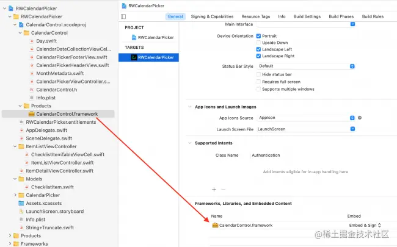Click the CalendarControl.h header file icon
The width and height of the screenshot is (397, 247).
point(32,90)
